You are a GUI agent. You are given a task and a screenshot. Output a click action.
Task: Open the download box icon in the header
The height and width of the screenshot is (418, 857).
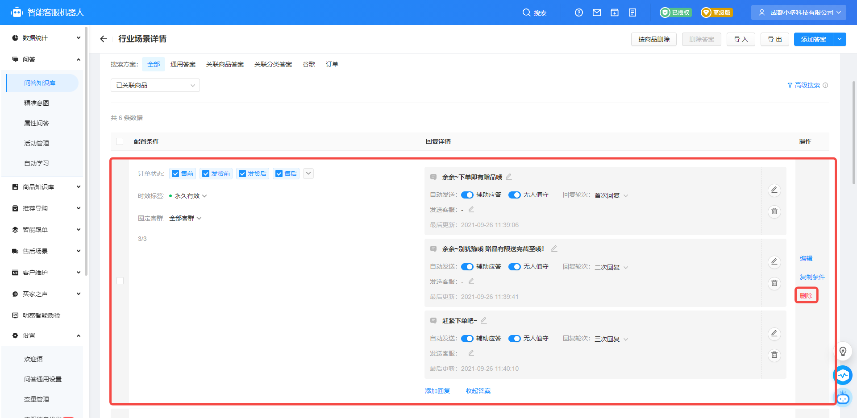615,12
